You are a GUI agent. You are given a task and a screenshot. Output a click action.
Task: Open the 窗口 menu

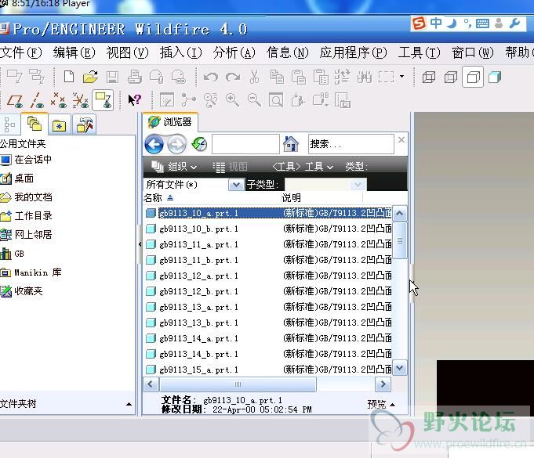tap(472, 52)
